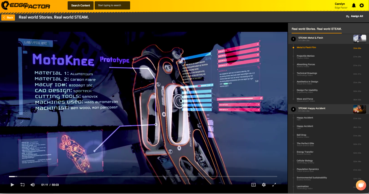The image size is (369, 194).
Task: Mute the video volume
Action: click(33, 185)
